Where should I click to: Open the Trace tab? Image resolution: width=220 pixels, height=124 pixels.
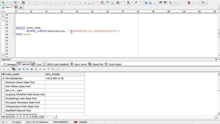[x=36, y=64]
